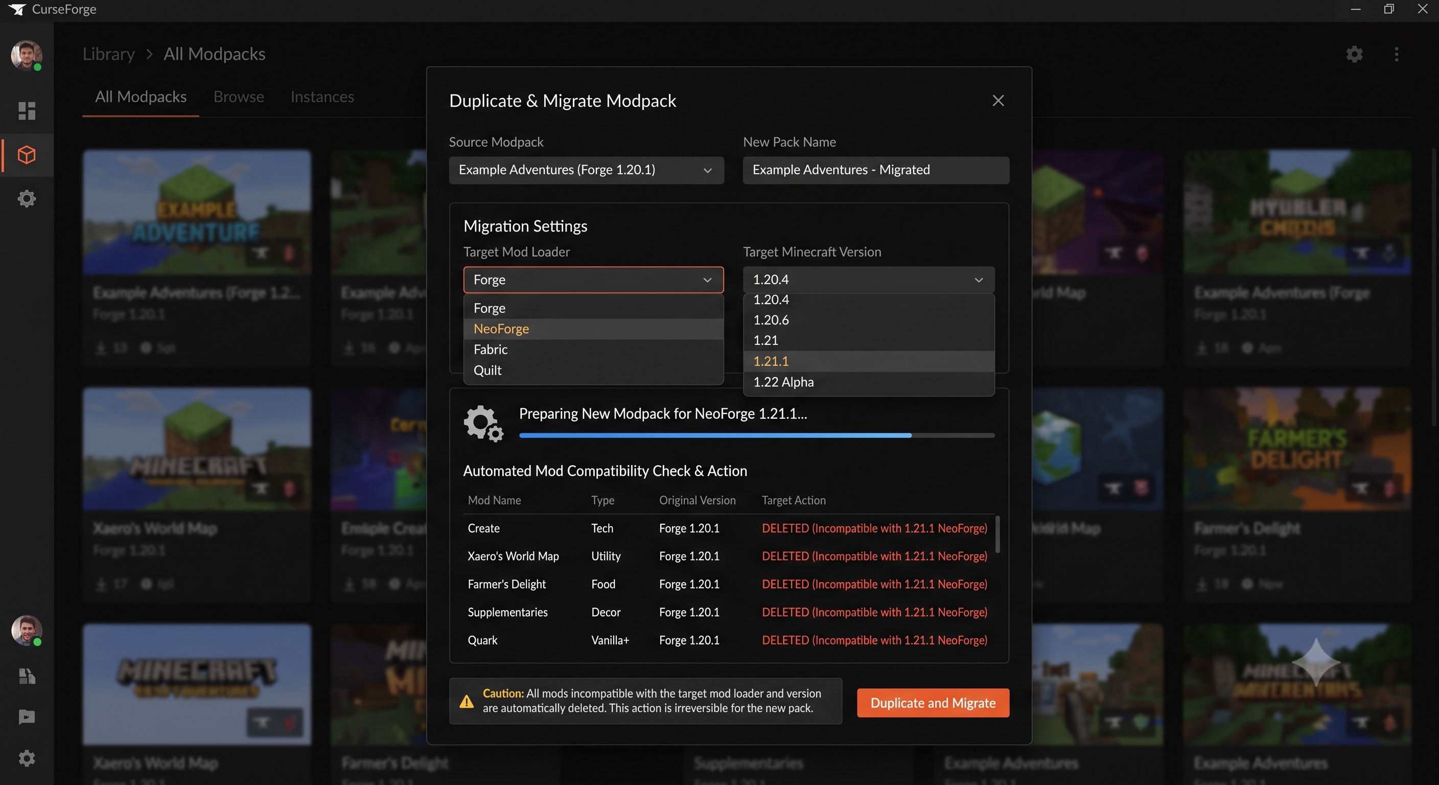
Task: Click the Utility type cell
Action: (606, 557)
